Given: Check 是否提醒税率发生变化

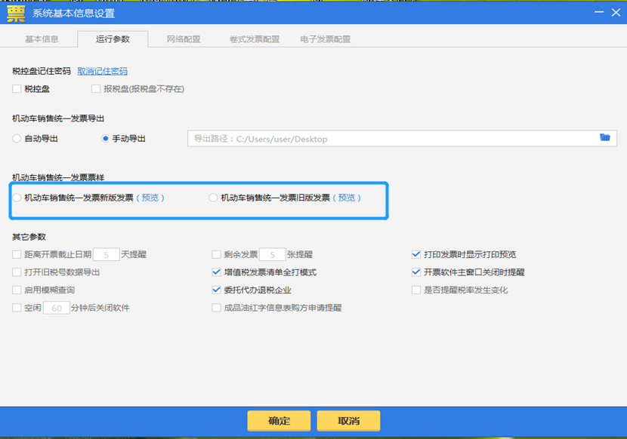Looking at the screenshot, I should click(x=416, y=290).
